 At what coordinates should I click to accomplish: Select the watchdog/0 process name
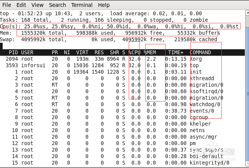click(x=204, y=104)
